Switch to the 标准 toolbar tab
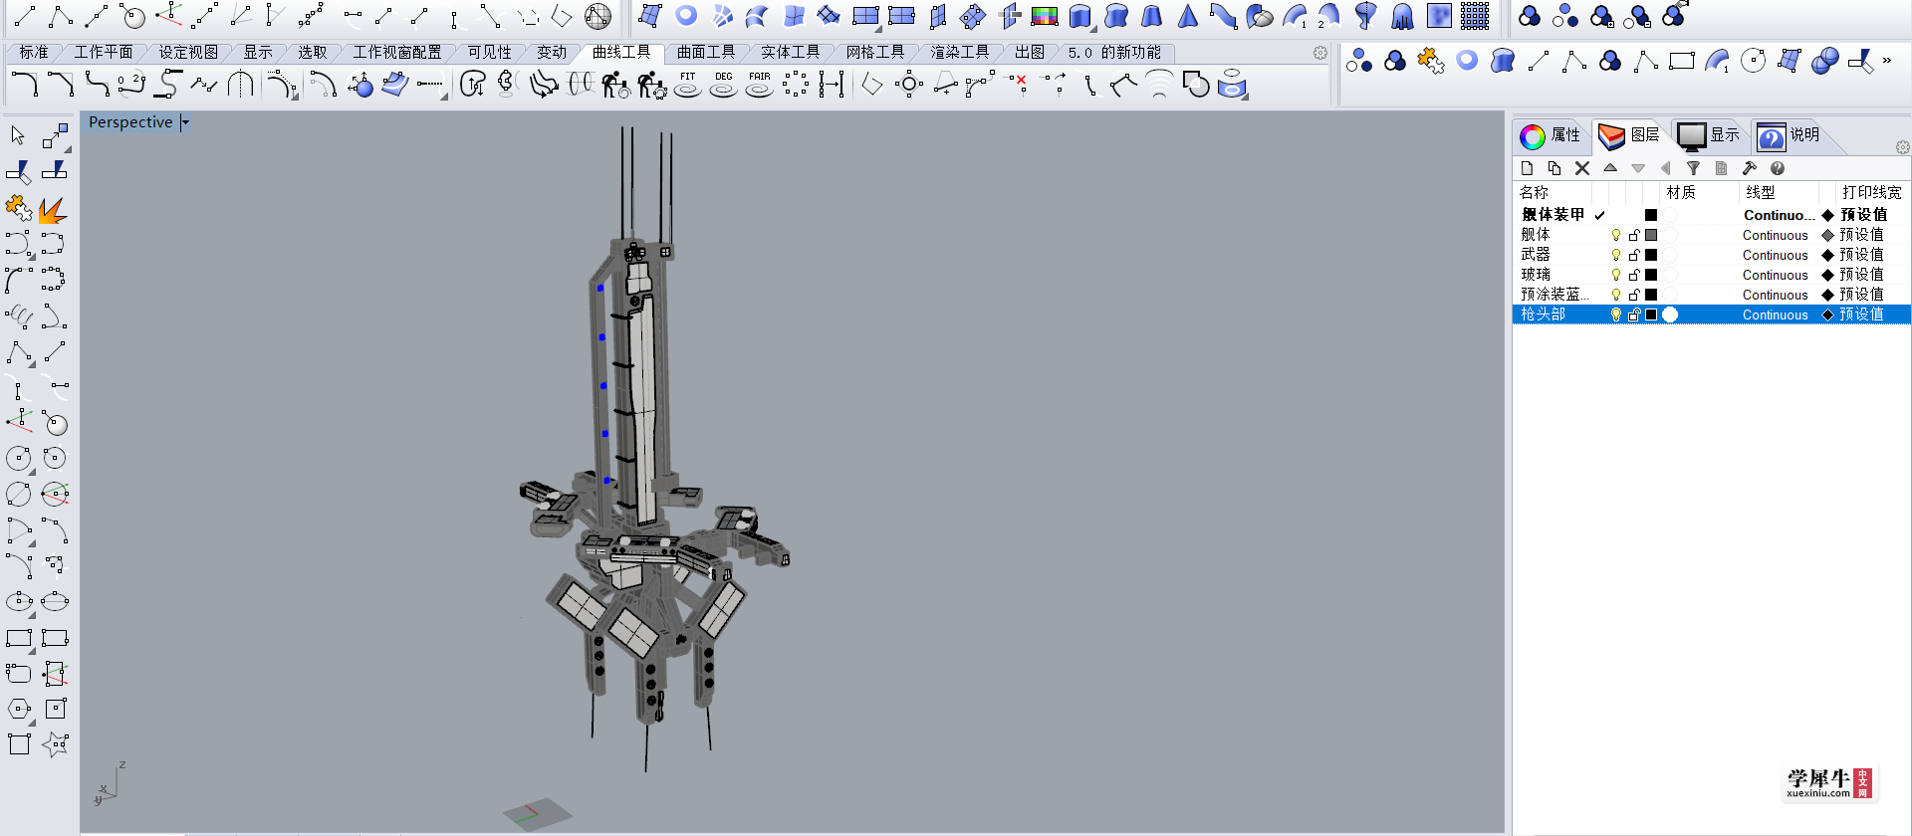1912x836 pixels. point(34,52)
